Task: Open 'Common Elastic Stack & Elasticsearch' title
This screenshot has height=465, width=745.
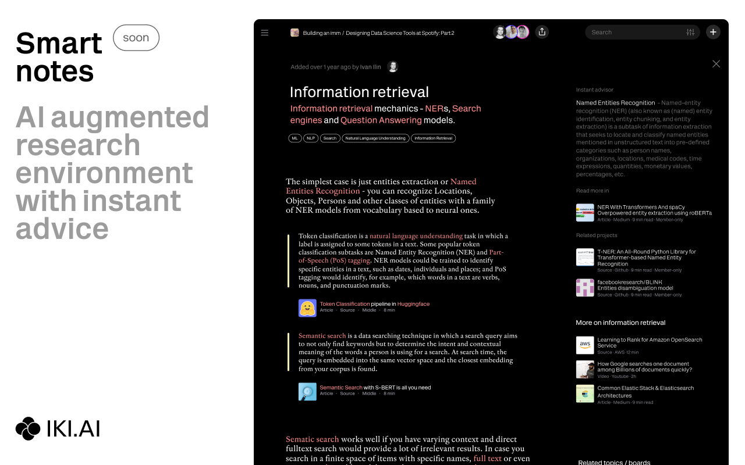Action: [x=646, y=392]
